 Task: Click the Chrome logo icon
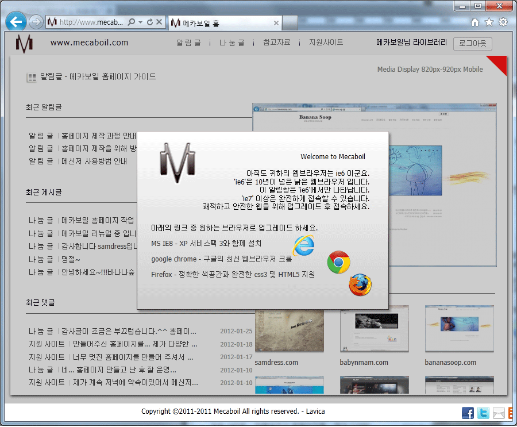coord(338,262)
